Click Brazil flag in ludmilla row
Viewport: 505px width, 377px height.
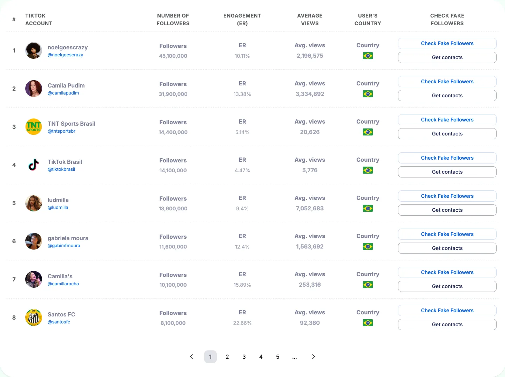(368, 208)
